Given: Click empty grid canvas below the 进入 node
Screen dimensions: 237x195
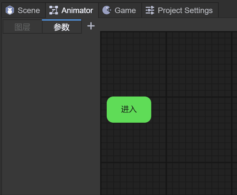Looking at the screenshot, I should (x=131, y=154).
